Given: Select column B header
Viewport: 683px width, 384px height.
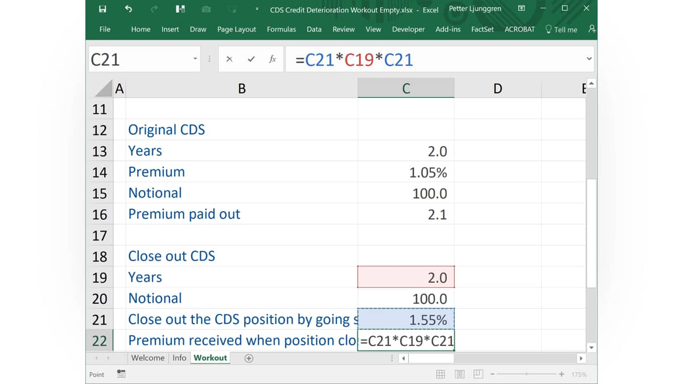Looking at the screenshot, I should click(242, 88).
